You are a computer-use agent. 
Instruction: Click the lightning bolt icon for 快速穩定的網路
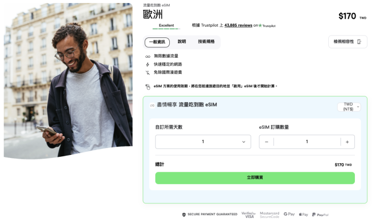[x=148, y=65]
